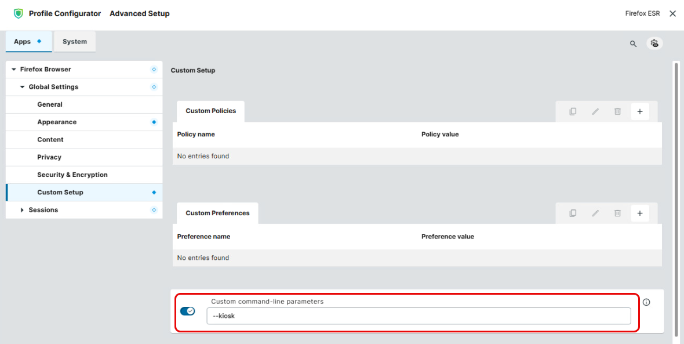Click the Firefox ESR label at top right

tap(643, 13)
